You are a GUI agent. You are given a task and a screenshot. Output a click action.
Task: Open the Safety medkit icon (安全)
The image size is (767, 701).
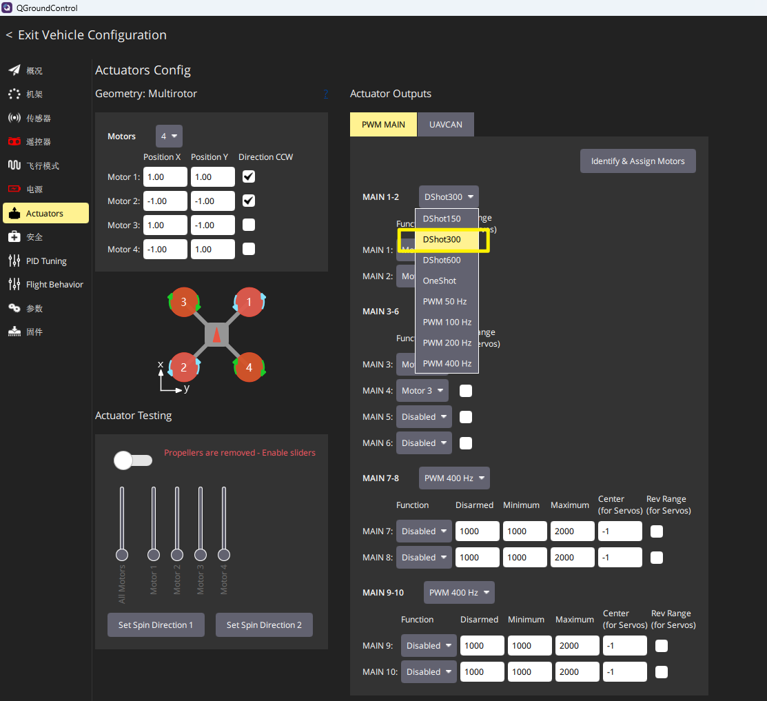14,236
